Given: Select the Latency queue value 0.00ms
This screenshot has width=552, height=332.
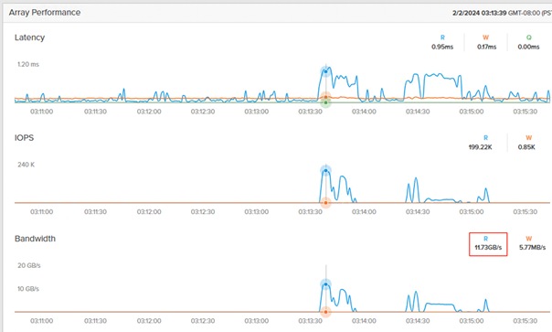Looking at the screenshot, I should pyautogui.click(x=528, y=47).
